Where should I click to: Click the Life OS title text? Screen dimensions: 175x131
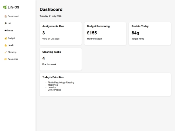(x=13, y=7)
